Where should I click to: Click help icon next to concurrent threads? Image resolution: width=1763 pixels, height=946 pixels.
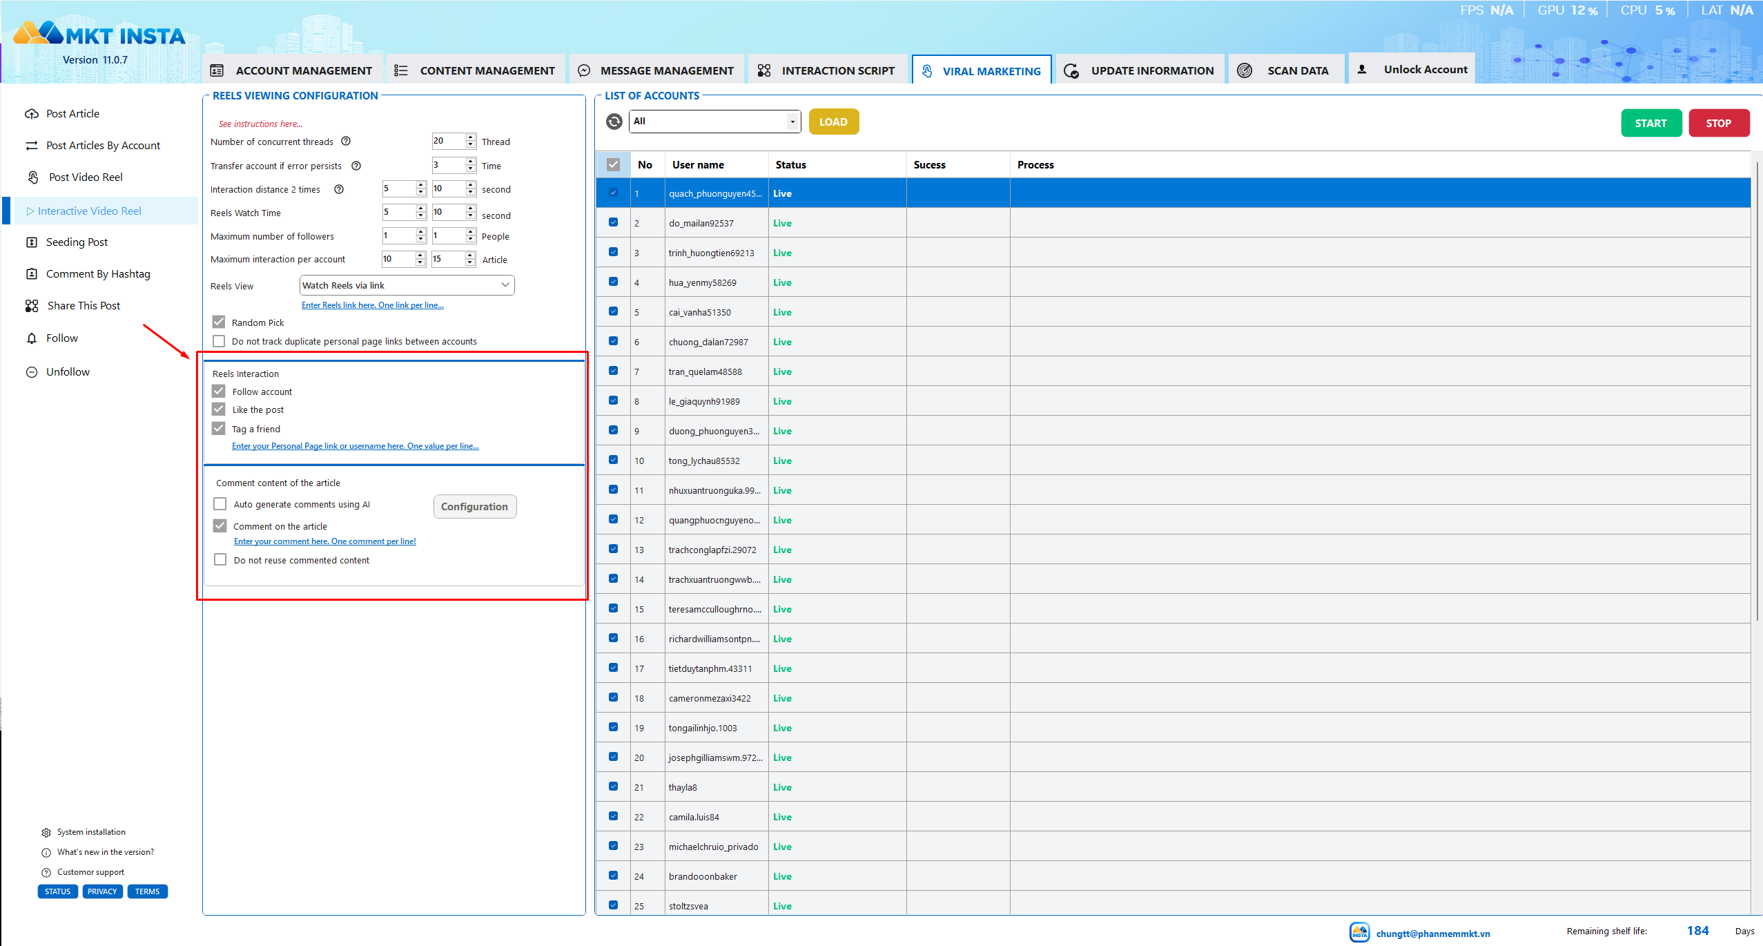click(x=347, y=141)
